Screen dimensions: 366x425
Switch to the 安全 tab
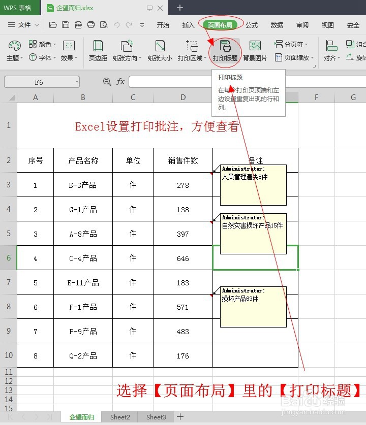[353, 25]
